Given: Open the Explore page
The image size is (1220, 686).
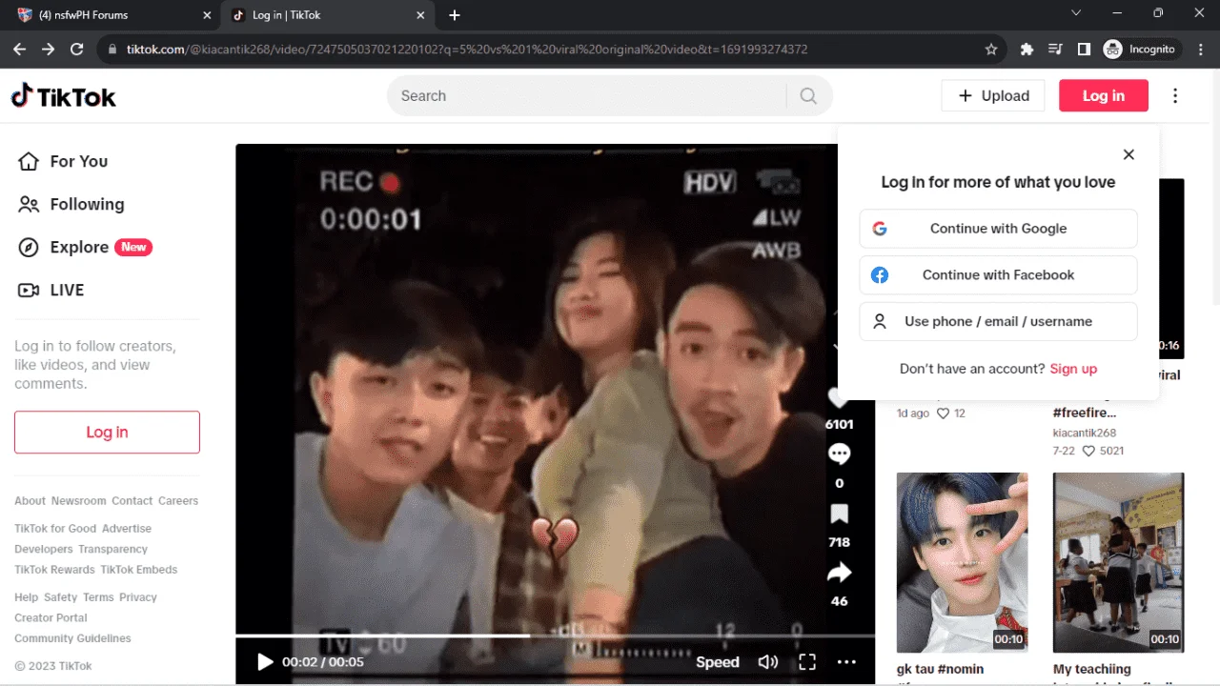Looking at the screenshot, I should [x=86, y=248].
